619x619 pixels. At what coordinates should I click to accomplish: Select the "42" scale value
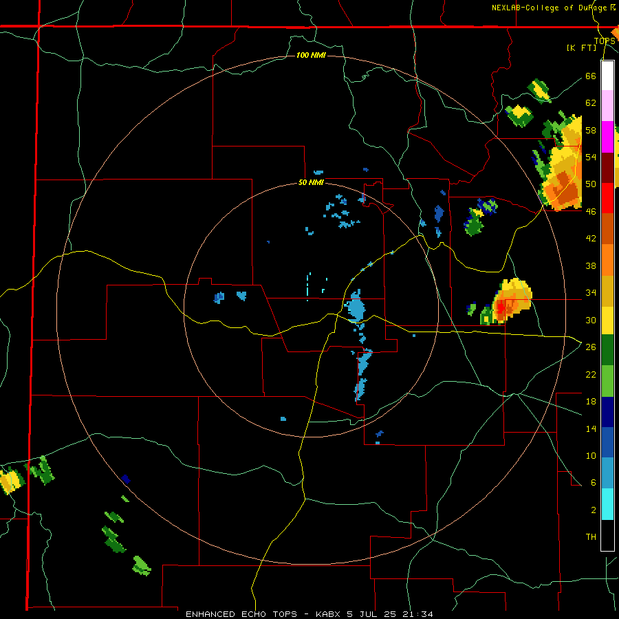point(591,239)
